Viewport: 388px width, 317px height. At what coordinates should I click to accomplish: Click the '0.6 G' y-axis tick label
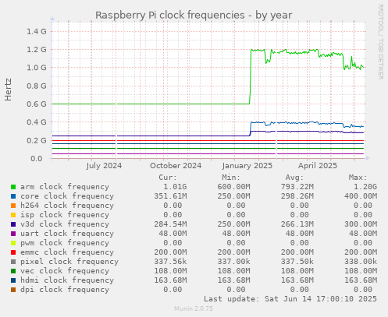37,104
